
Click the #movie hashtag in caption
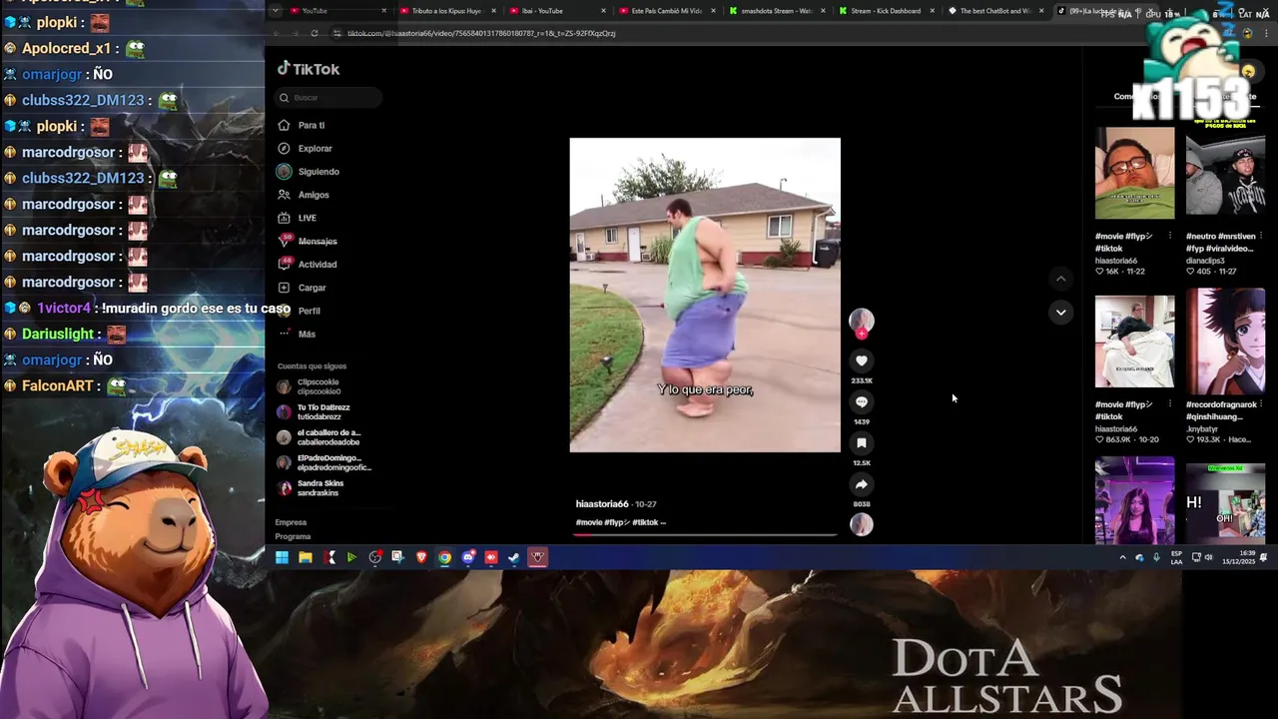[x=588, y=522]
